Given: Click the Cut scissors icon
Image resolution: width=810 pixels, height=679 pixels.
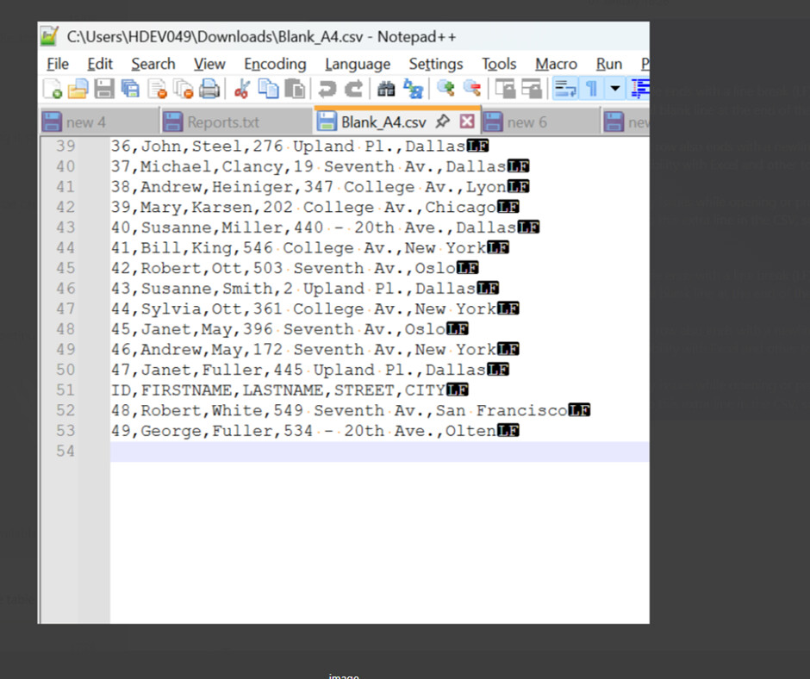Looking at the screenshot, I should (242, 89).
